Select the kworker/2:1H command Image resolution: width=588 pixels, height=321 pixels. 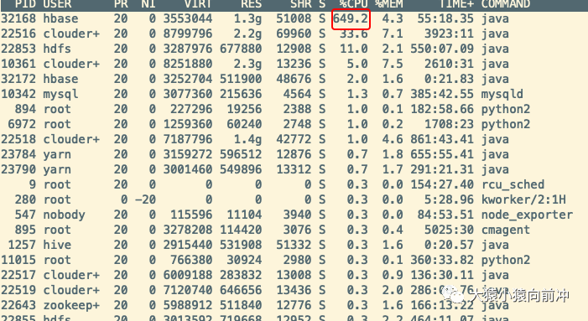click(523, 199)
